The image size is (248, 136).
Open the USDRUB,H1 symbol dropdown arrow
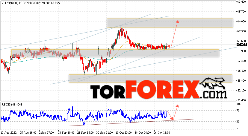click(3, 3)
